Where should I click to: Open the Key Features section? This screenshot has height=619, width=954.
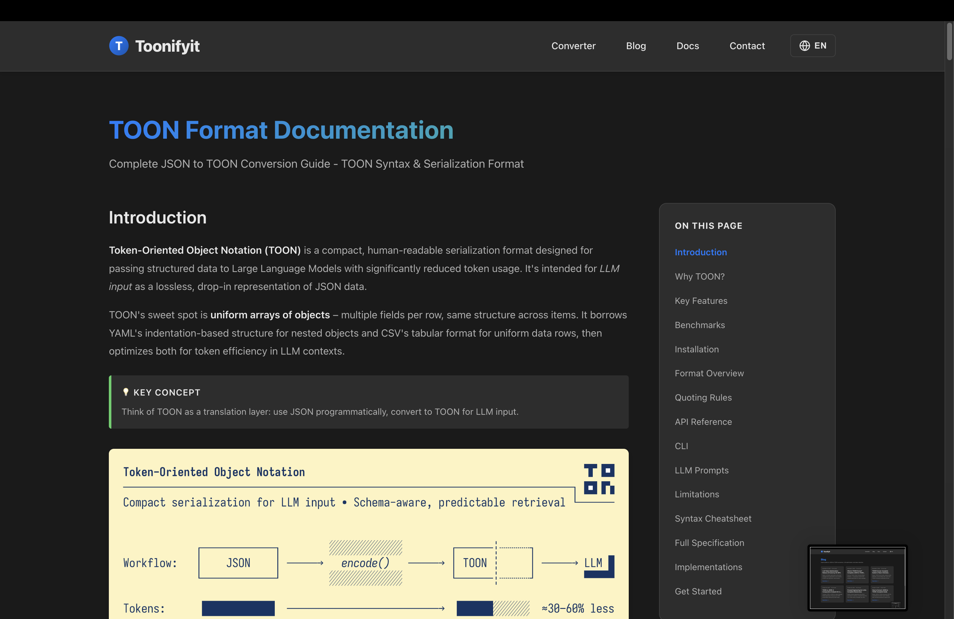[701, 301]
